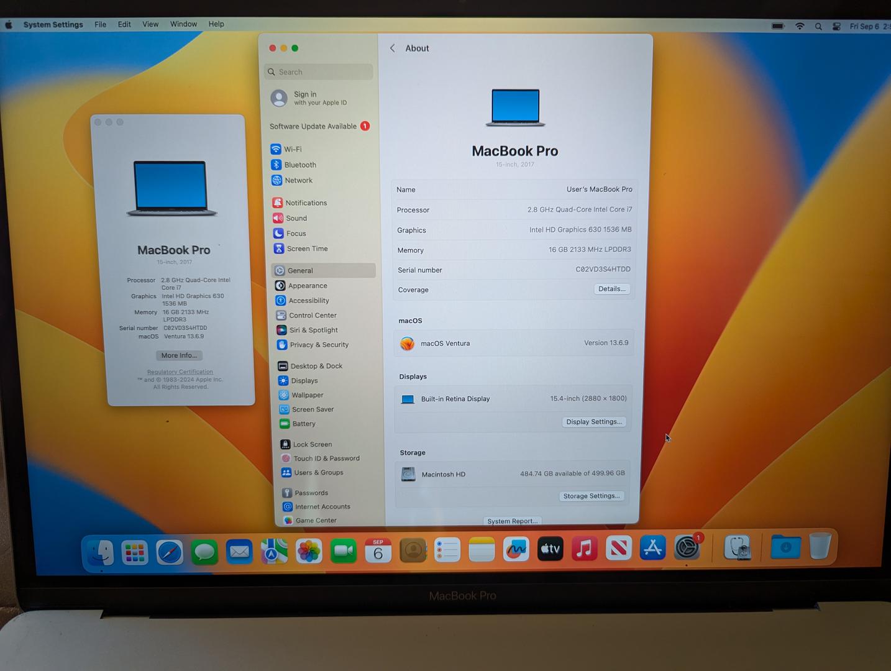Open Focus settings
The image size is (891, 671).
click(x=290, y=234)
